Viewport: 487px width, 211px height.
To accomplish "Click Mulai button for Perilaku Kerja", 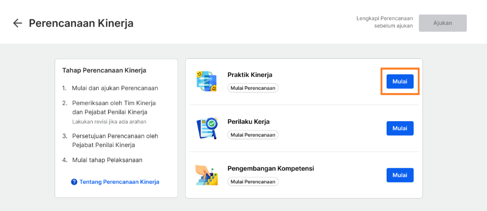I will point(400,128).
